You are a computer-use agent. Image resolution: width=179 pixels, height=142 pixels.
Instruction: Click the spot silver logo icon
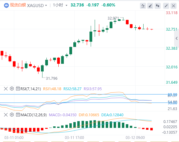pos(6,6)
